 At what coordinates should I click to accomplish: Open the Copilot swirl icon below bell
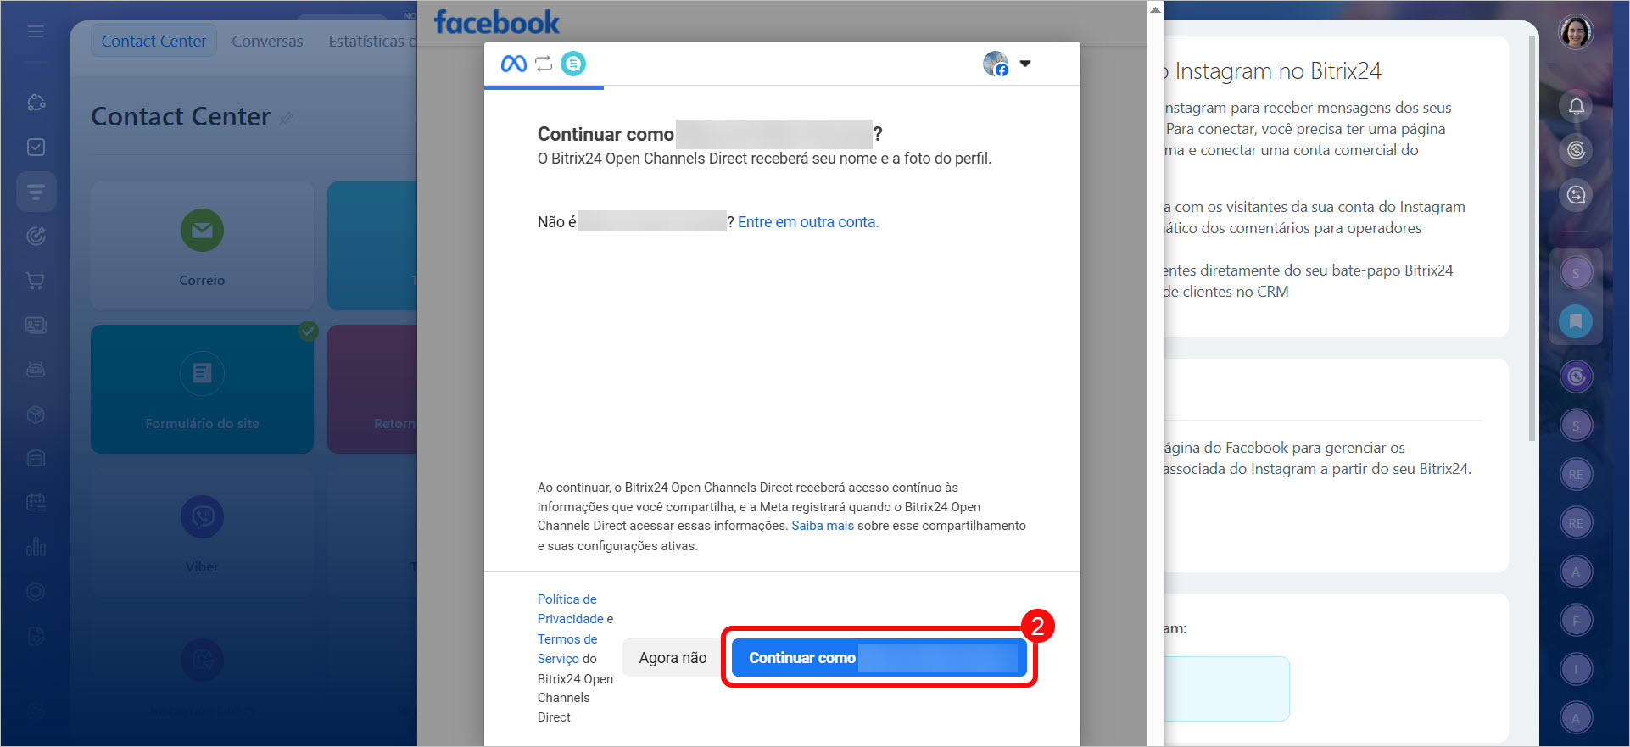coord(1576,151)
